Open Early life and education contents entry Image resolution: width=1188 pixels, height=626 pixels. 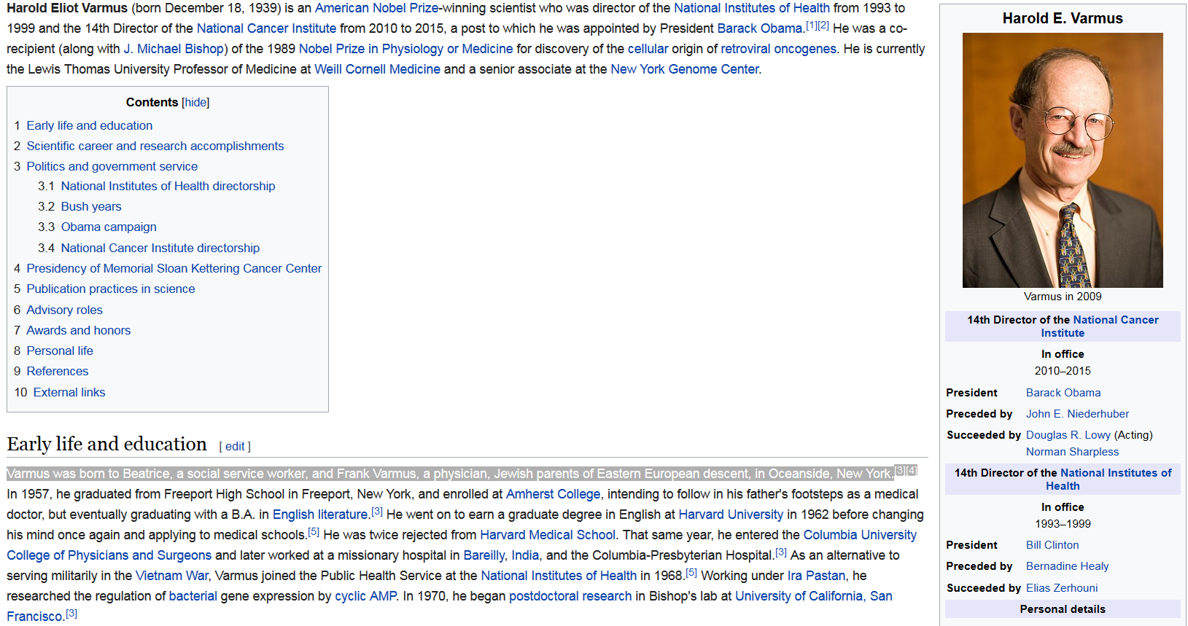click(x=90, y=125)
